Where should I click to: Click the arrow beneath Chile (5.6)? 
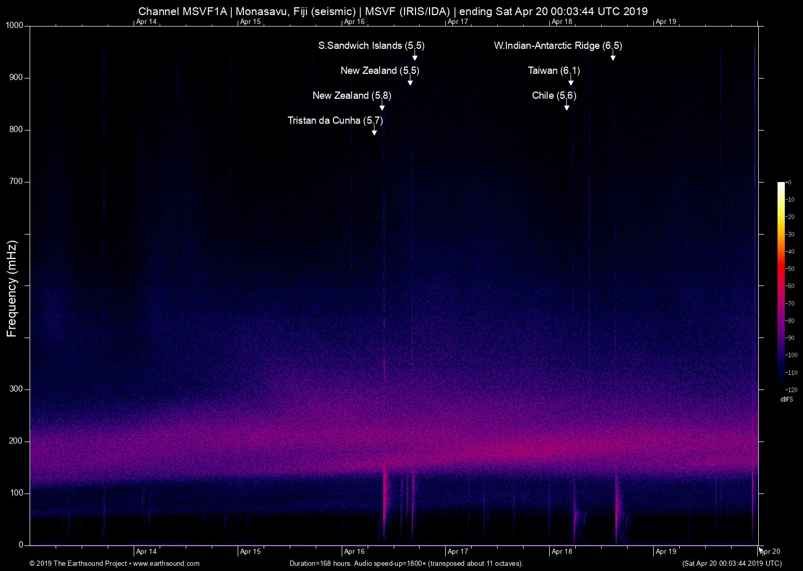click(x=567, y=106)
